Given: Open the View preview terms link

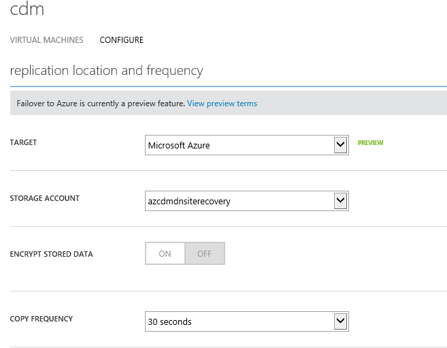Looking at the screenshot, I should (x=222, y=104).
